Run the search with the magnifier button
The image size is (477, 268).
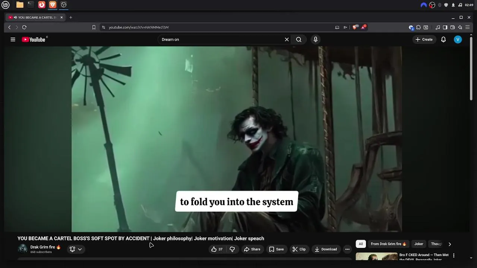pos(298,39)
